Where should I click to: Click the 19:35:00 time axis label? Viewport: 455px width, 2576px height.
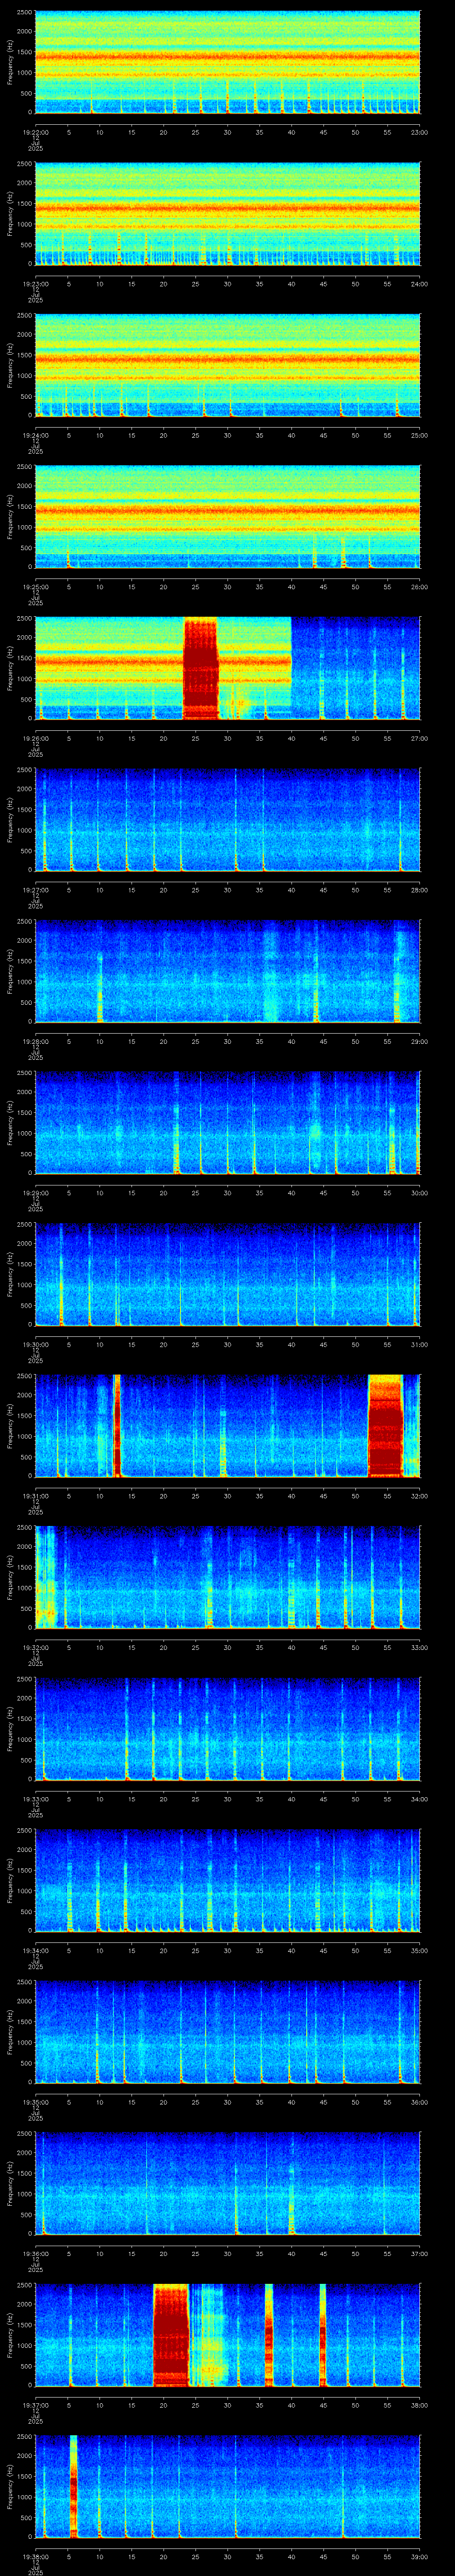pyautogui.click(x=35, y=2102)
